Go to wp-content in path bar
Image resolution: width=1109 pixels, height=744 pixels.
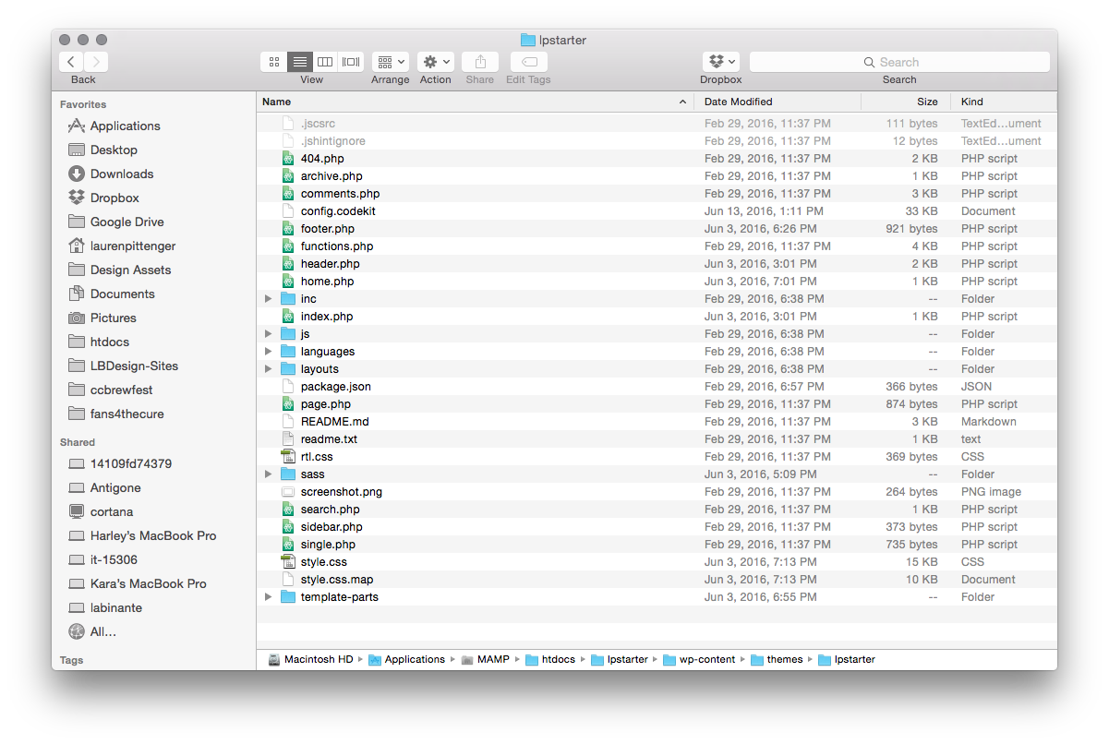pos(699,659)
